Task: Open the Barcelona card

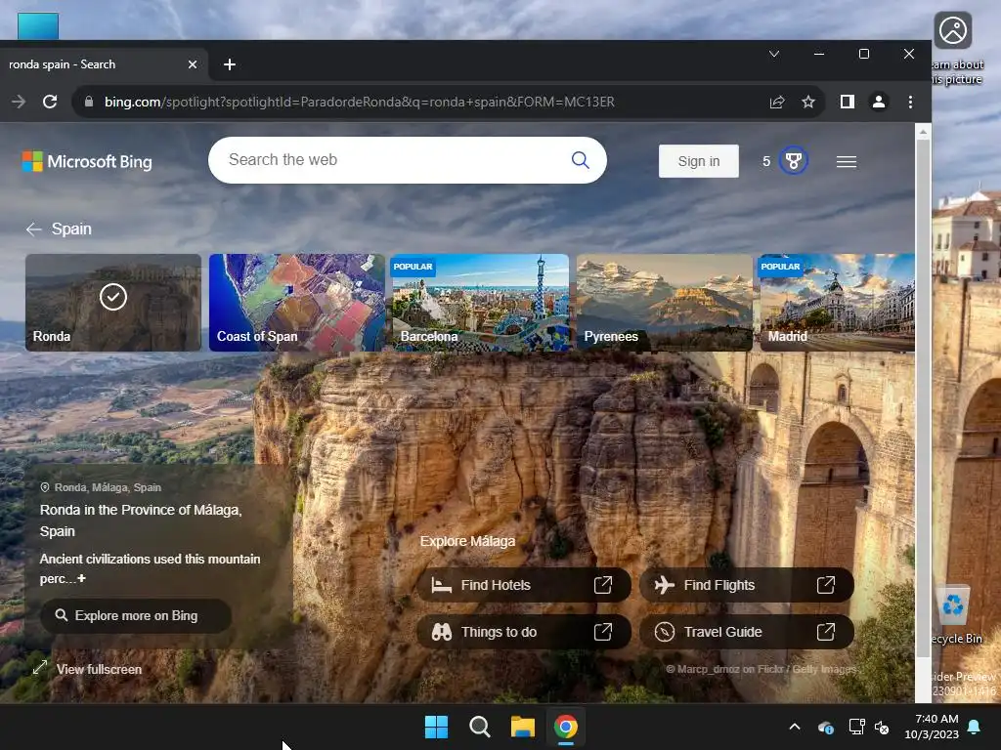Action: 479,303
